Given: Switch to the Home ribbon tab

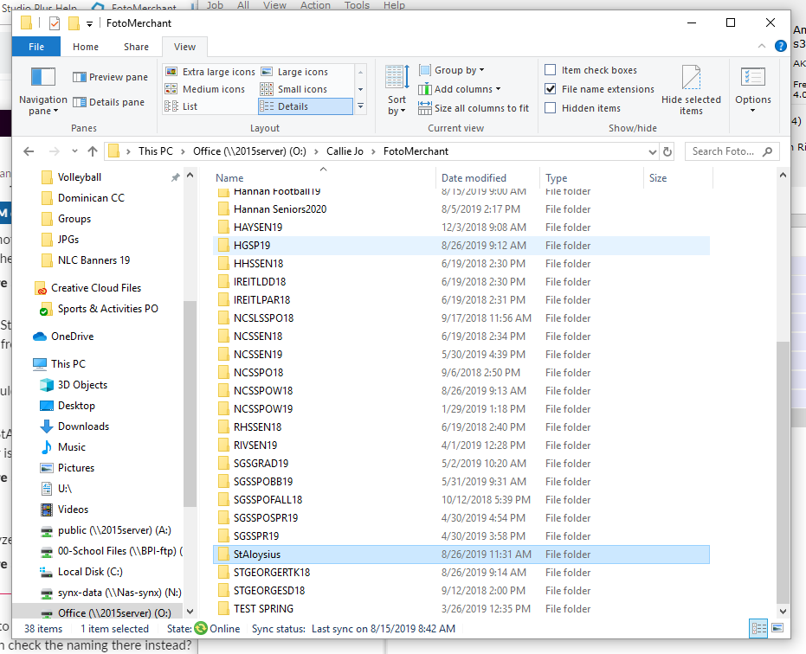Looking at the screenshot, I should 86,47.
